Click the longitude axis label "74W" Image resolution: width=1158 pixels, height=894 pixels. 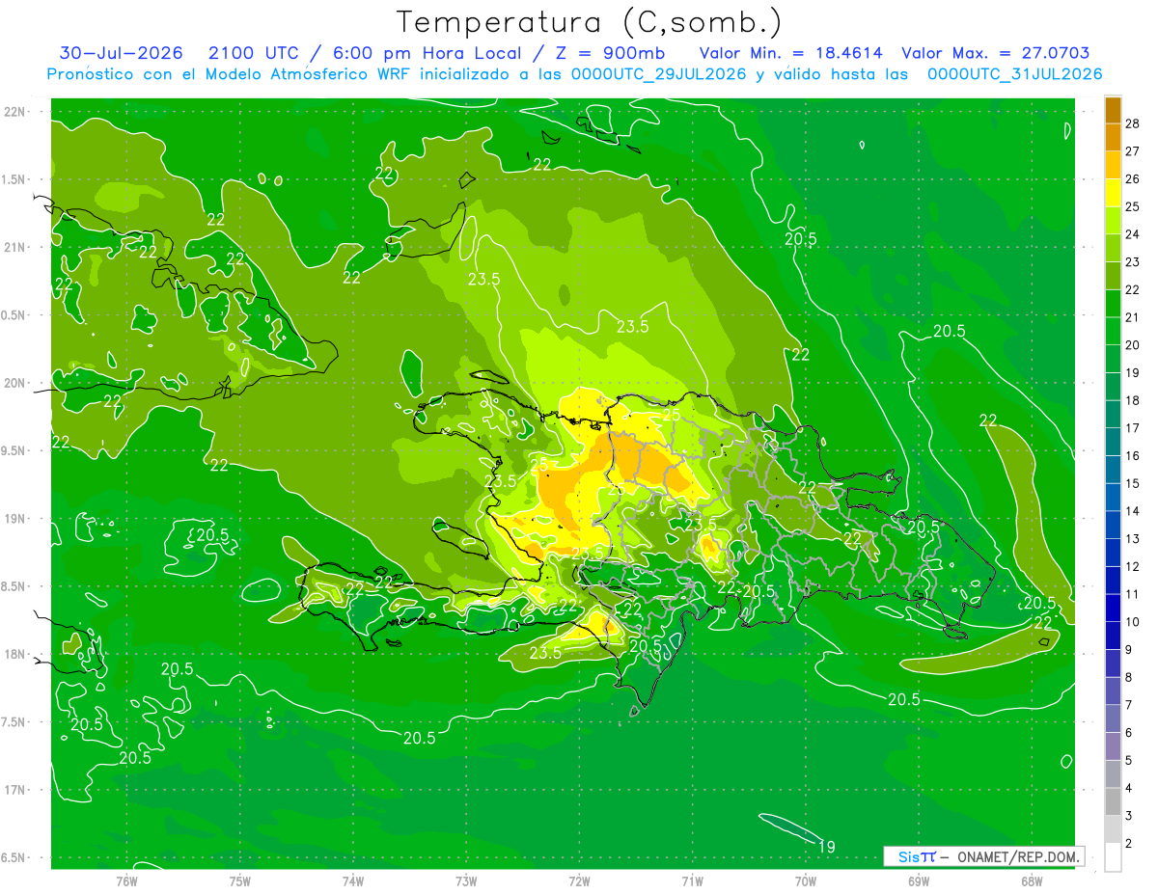pyautogui.click(x=353, y=880)
